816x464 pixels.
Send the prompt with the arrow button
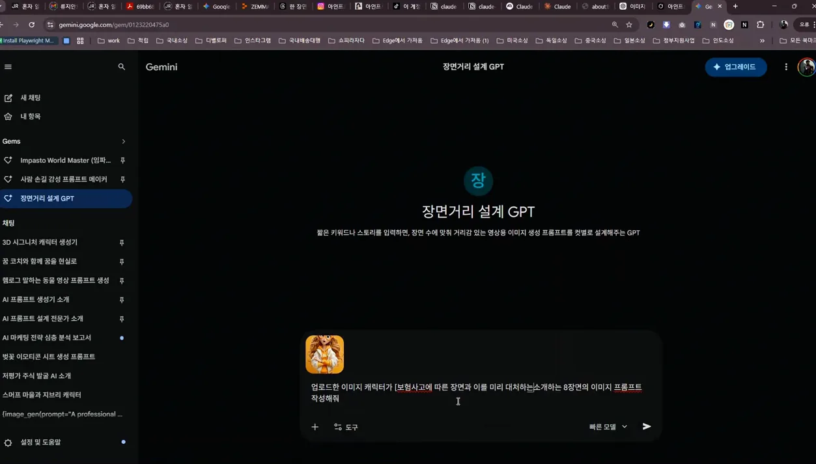(x=647, y=426)
